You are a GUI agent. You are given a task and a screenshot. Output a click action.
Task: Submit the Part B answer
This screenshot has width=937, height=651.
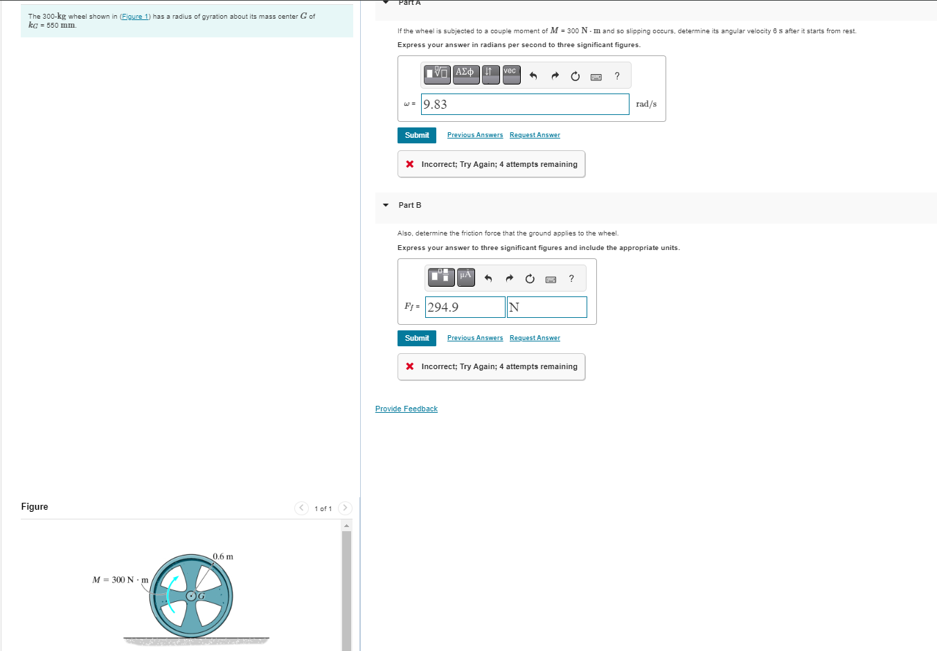(417, 338)
